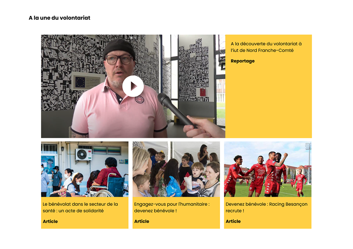This screenshot has height=249, width=353.
Task: Click the Reportage label
Action: [x=242, y=61]
